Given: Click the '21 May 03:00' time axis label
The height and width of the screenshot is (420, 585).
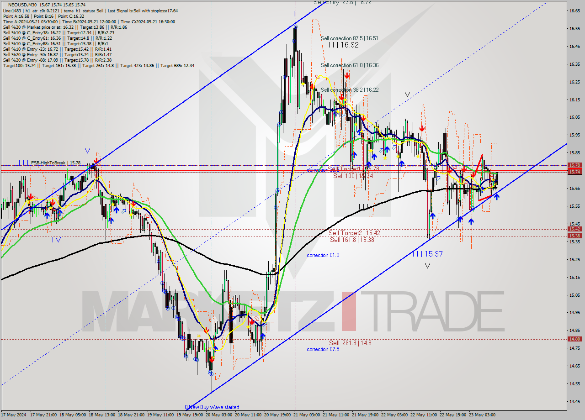Looking at the screenshot, I should [x=308, y=415].
